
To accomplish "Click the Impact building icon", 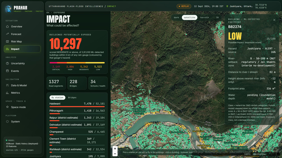I will point(7,49).
